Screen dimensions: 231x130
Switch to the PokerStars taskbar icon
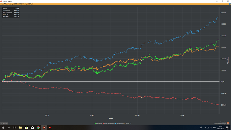[x=50, y=128]
